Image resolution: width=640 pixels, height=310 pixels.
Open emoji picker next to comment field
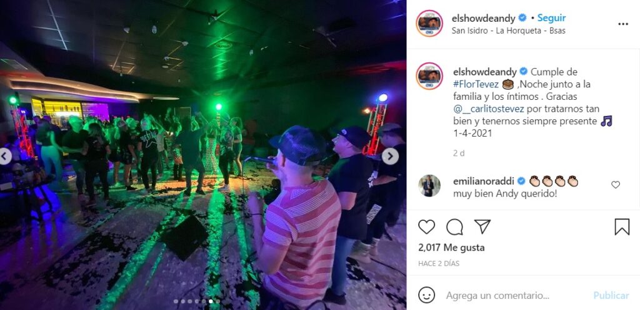click(426, 295)
